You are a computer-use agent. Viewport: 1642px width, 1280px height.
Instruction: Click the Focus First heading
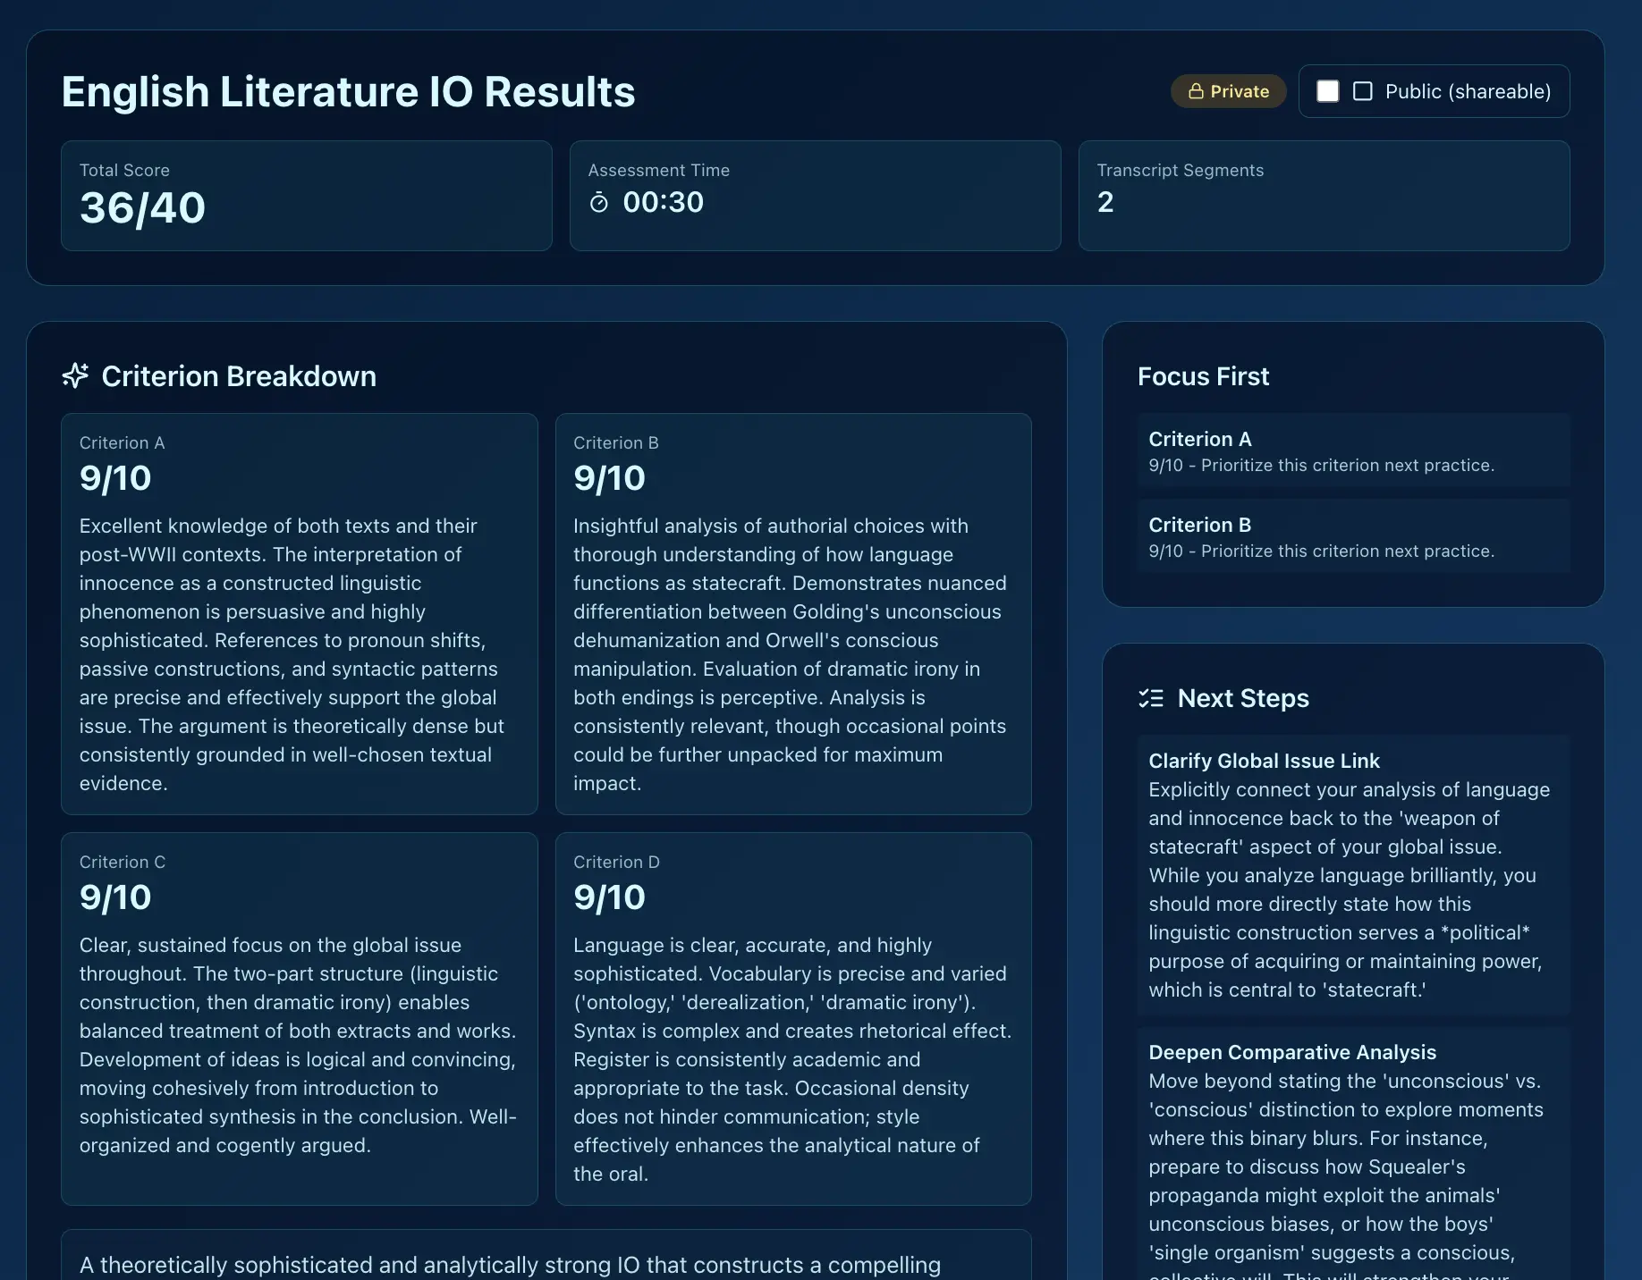click(x=1203, y=376)
